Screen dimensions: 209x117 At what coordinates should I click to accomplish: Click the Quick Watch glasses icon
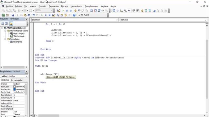[x=103, y=11]
